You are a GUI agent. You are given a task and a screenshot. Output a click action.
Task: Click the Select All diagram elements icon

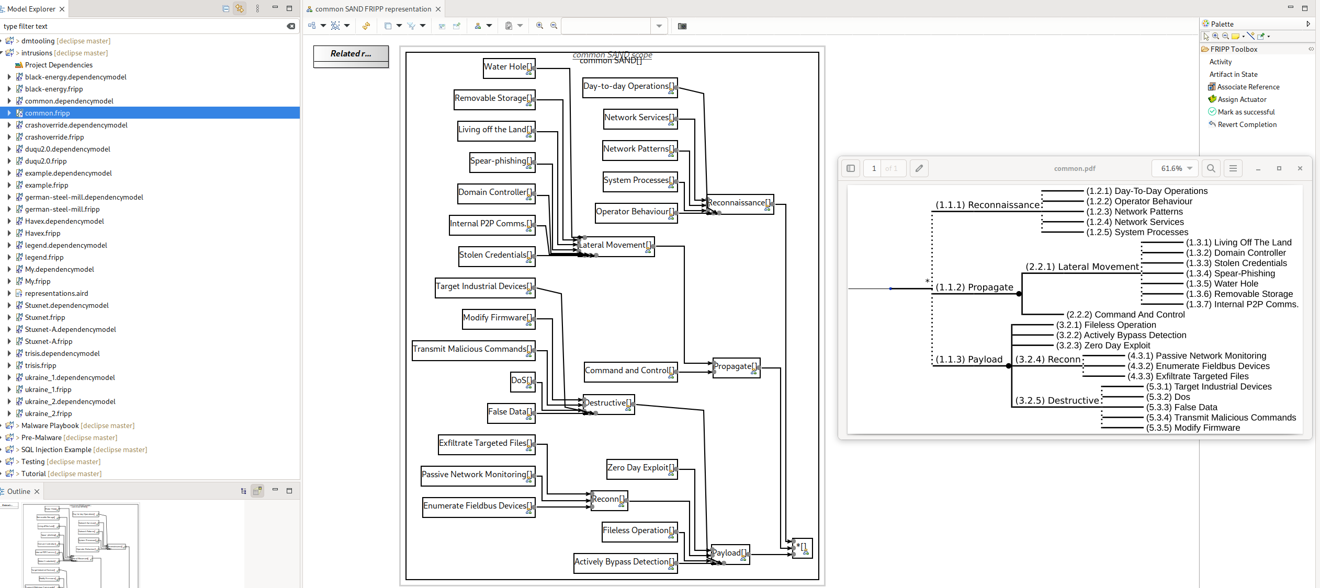point(335,26)
